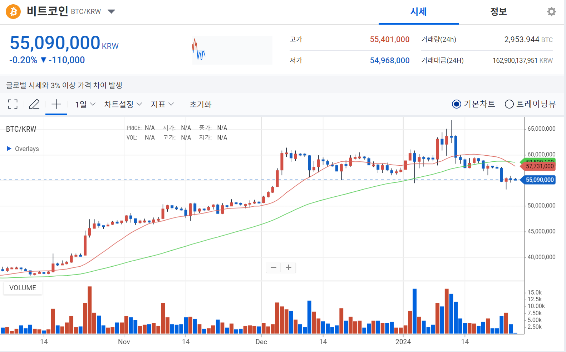This screenshot has height=352, width=566.
Task: Click the BTC/KRW chart title label
Action: coord(21,129)
